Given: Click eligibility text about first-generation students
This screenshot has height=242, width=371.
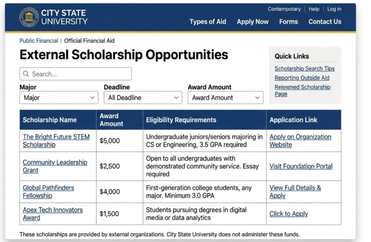Looking at the screenshot, I should point(199,192).
